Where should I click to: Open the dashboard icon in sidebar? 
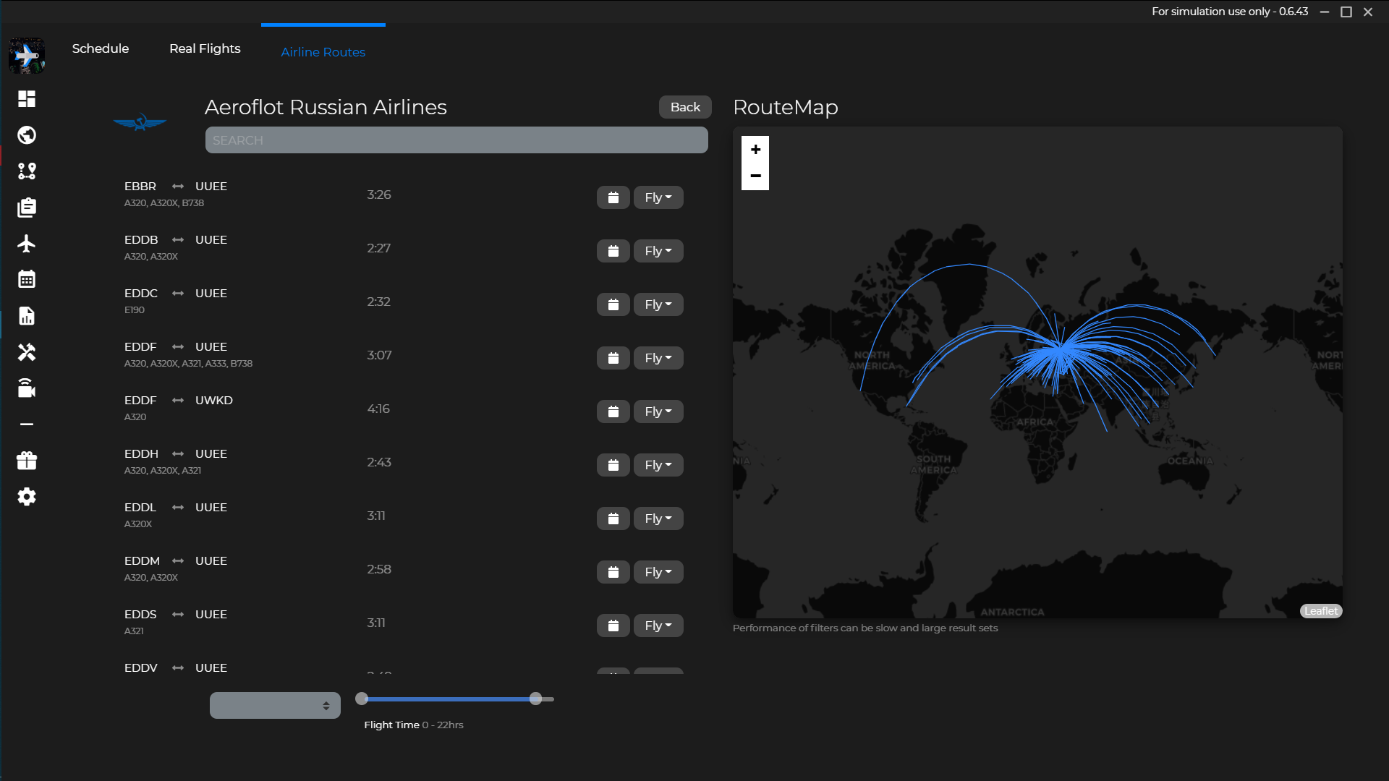tap(27, 99)
